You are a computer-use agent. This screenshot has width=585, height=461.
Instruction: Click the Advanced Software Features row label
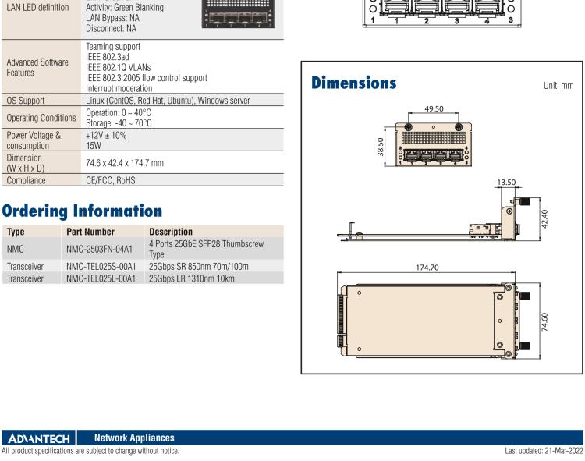pos(37,66)
